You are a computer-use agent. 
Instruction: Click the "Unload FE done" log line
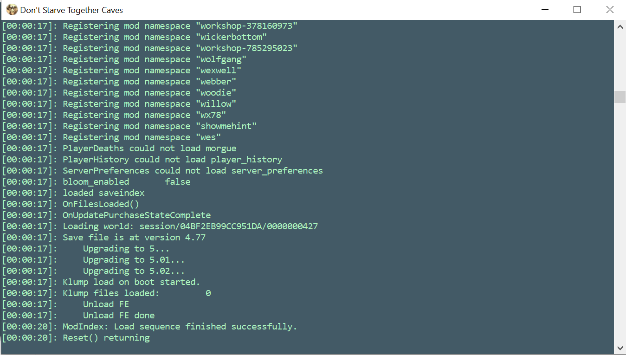point(119,316)
